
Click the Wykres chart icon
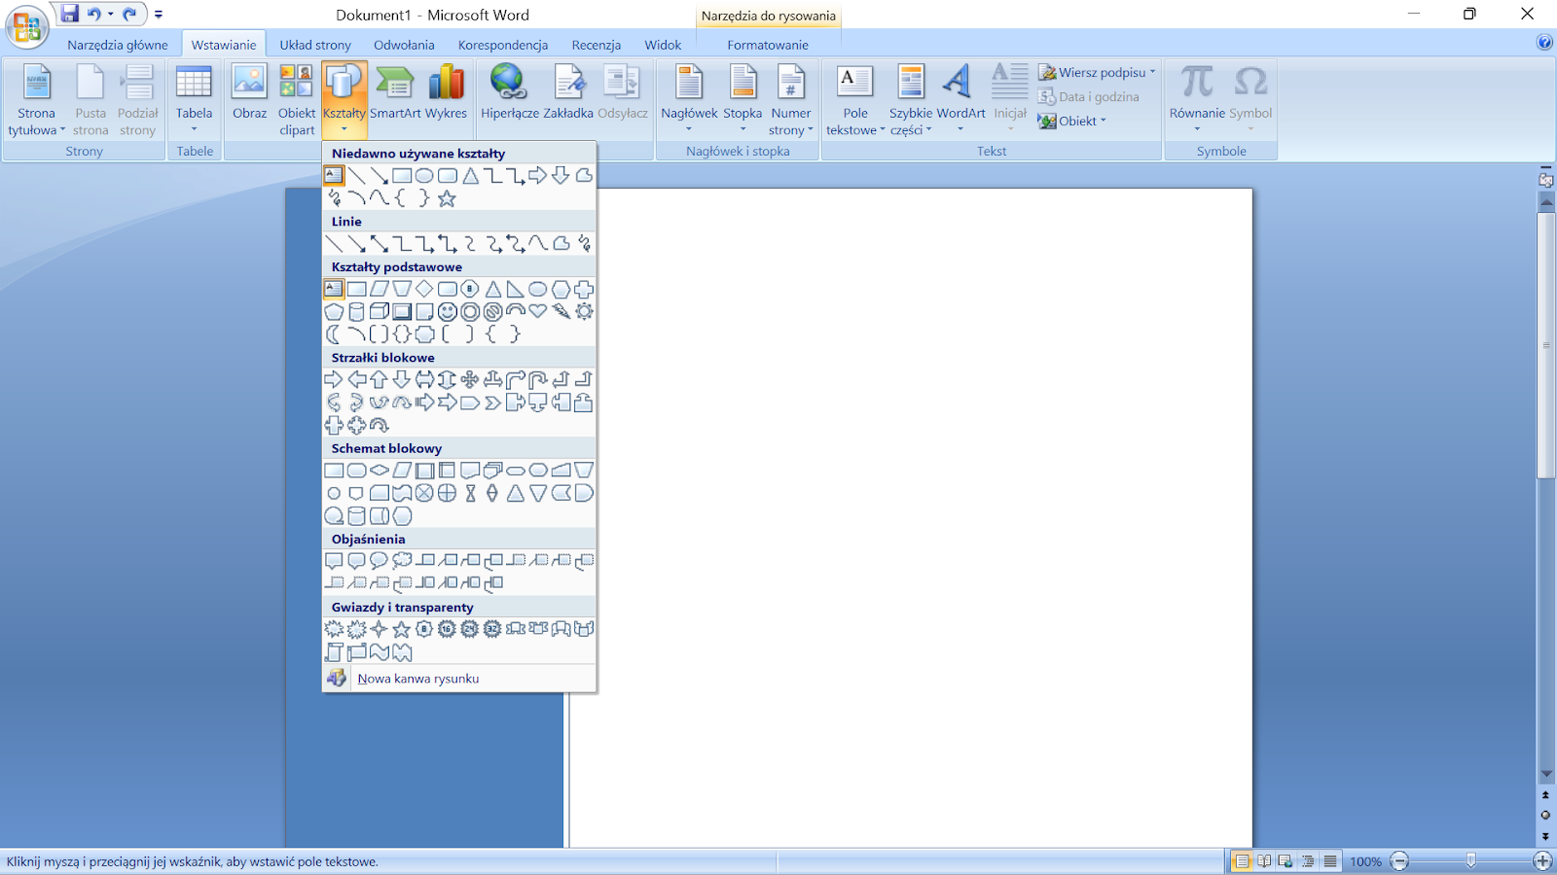(x=446, y=97)
